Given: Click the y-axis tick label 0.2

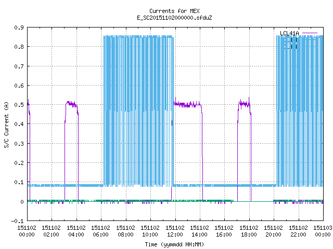Looking at the screenshot, I should coord(19,163).
